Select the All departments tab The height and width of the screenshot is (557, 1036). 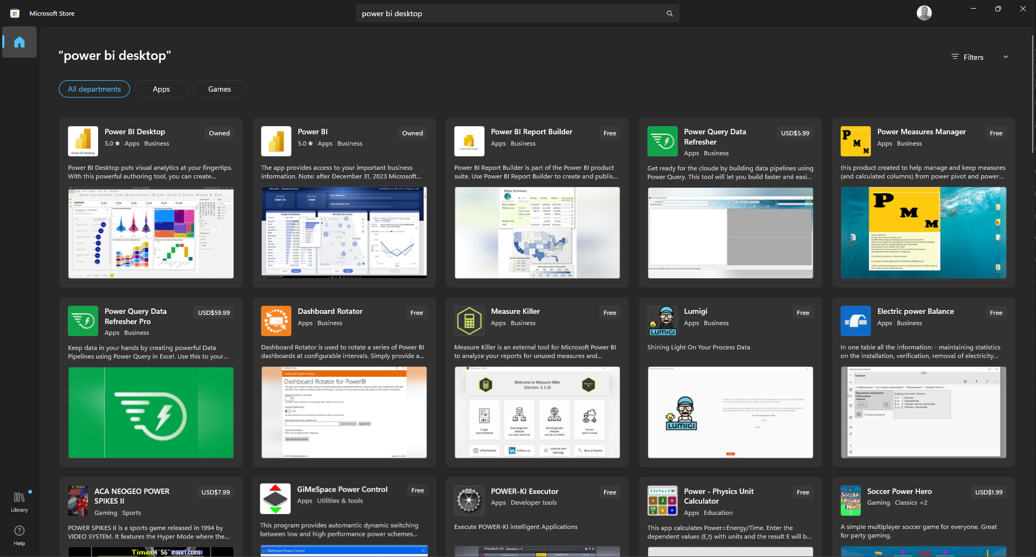[94, 89]
